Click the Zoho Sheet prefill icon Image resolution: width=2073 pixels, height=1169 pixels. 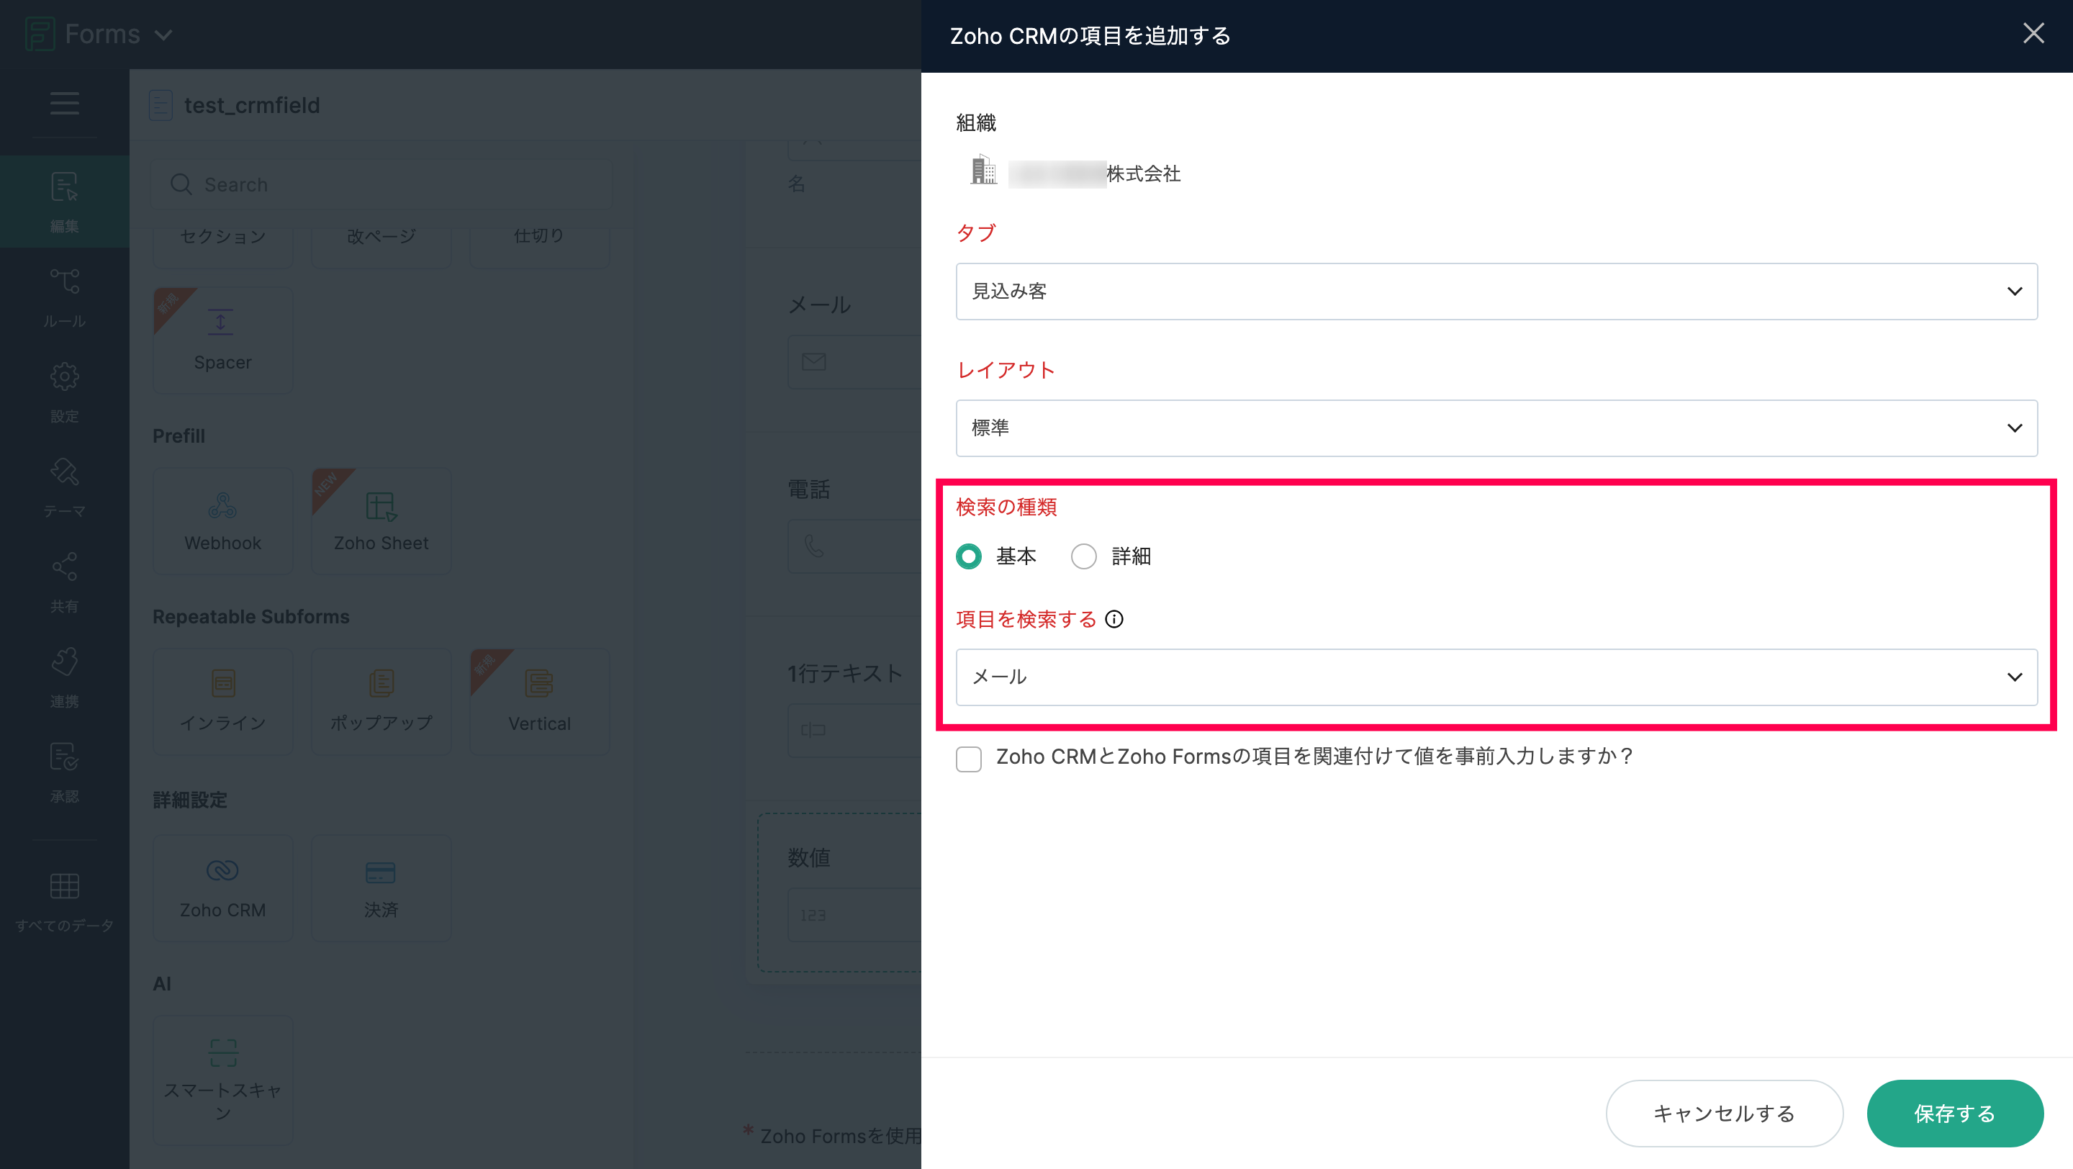[x=381, y=506]
